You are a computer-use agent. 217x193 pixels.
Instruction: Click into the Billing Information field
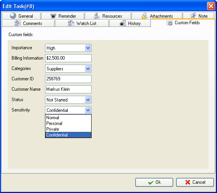point(68,58)
